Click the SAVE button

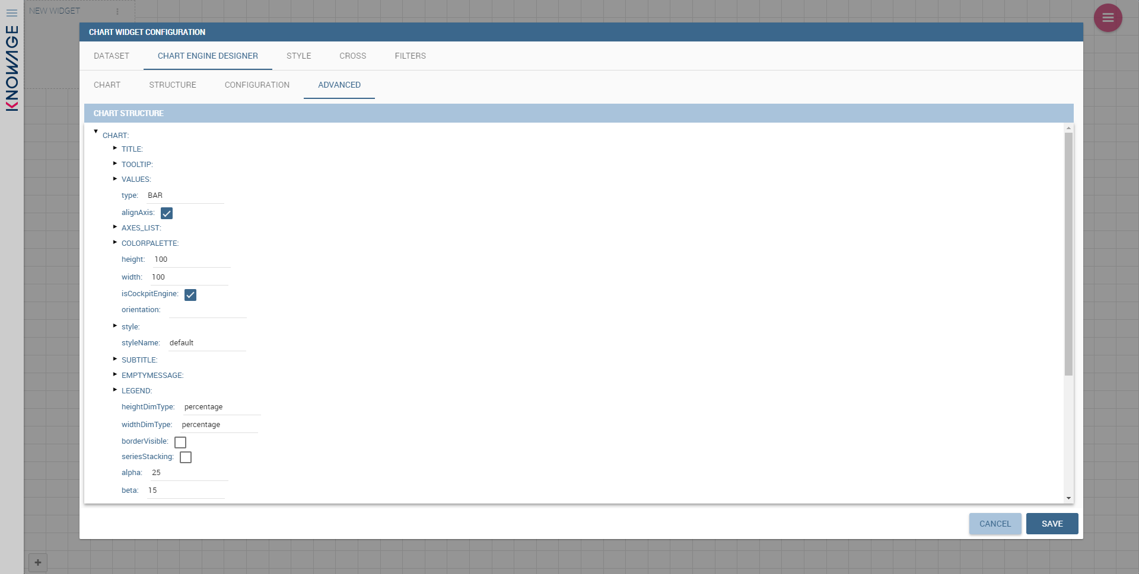pyautogui.click(x=1052, y=524)
